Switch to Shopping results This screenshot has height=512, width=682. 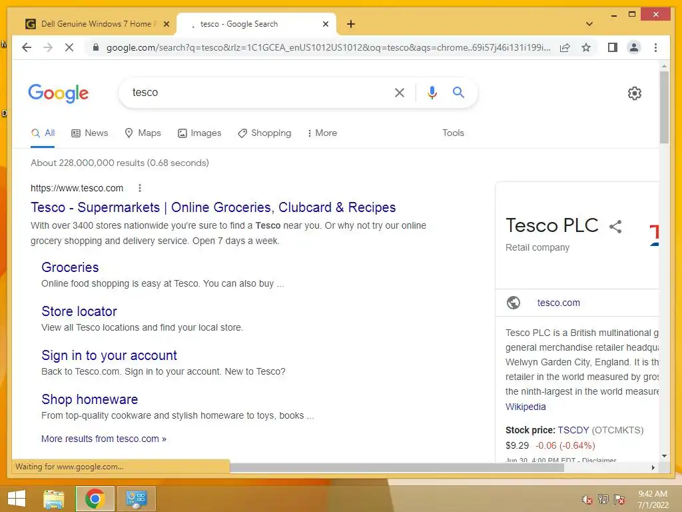coord(264,133)
